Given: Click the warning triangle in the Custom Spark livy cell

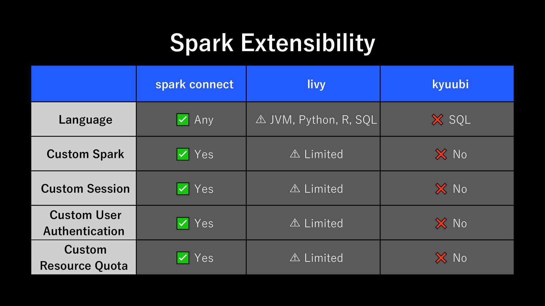Looking at the screenshot, I should (x=295, y=154).
